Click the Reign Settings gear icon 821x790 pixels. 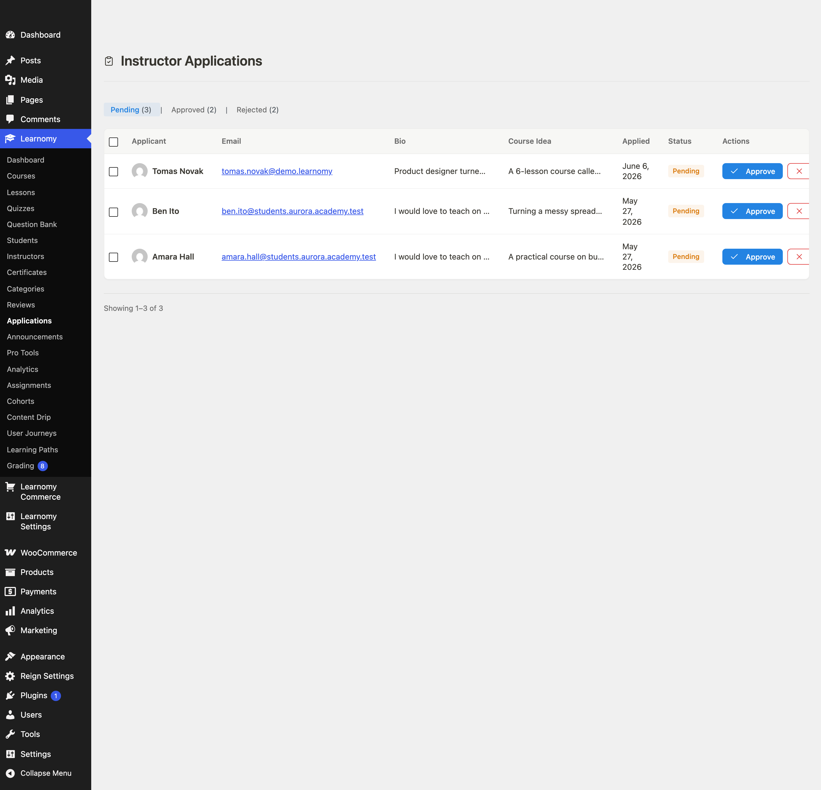point(11,676)
